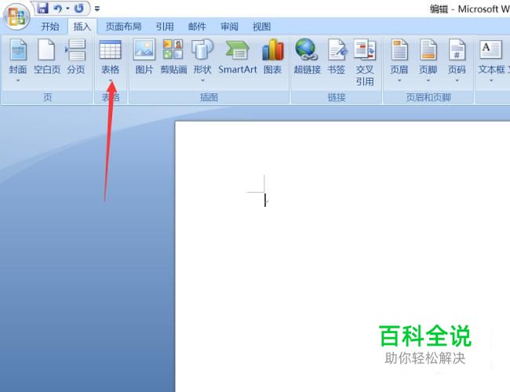Image resolution: width=510 pixels, height=392 pixels.
Task: Save the document from Quick Access toolbar
Action: (42, 9)
